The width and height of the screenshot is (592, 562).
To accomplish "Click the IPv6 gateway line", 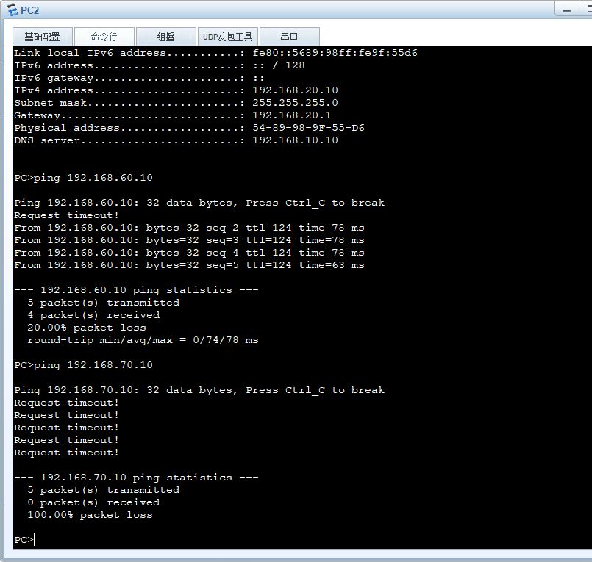I will pos(139,78).
